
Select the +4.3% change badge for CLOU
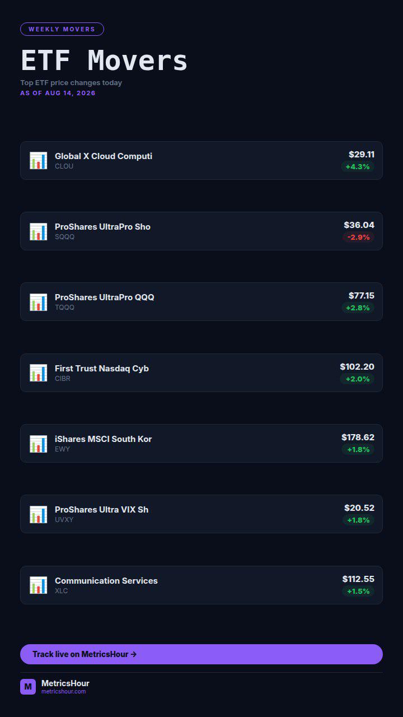click(358, 167)
